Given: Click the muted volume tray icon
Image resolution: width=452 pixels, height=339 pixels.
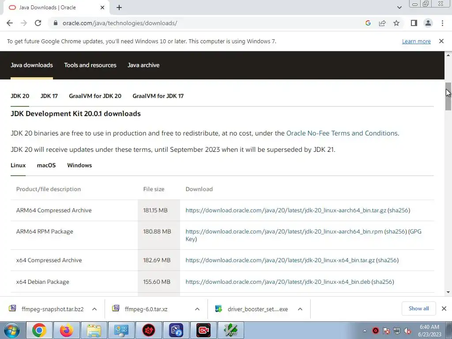Looking at the screenshot, I should pos(407,331).
